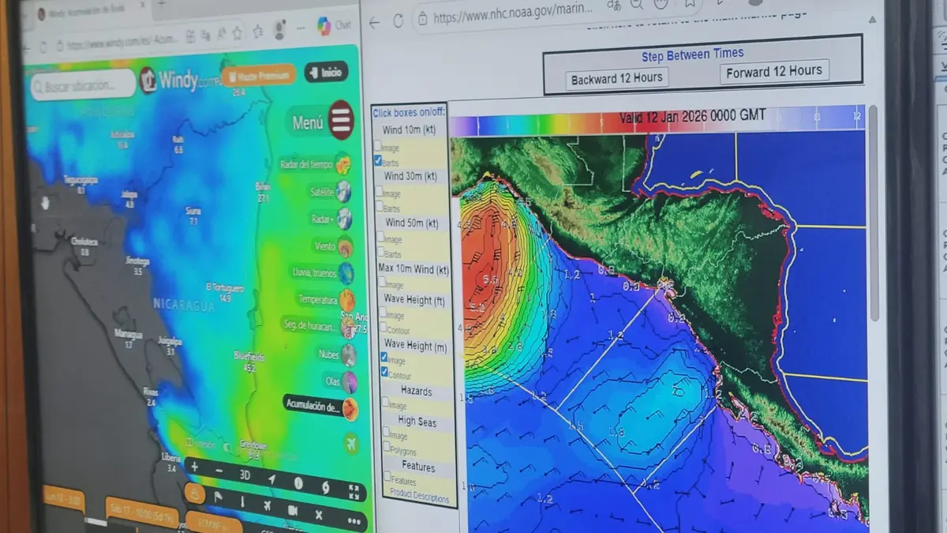Image resolution: width=947 pixels, height=533 pixels.
Task: Reload the NOAA page with refresh icon
Action: click(x=398, y=21)
